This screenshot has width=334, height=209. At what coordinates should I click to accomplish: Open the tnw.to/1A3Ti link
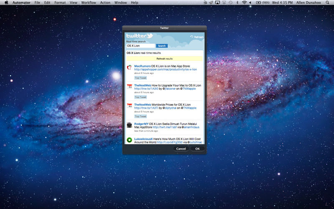146,108
